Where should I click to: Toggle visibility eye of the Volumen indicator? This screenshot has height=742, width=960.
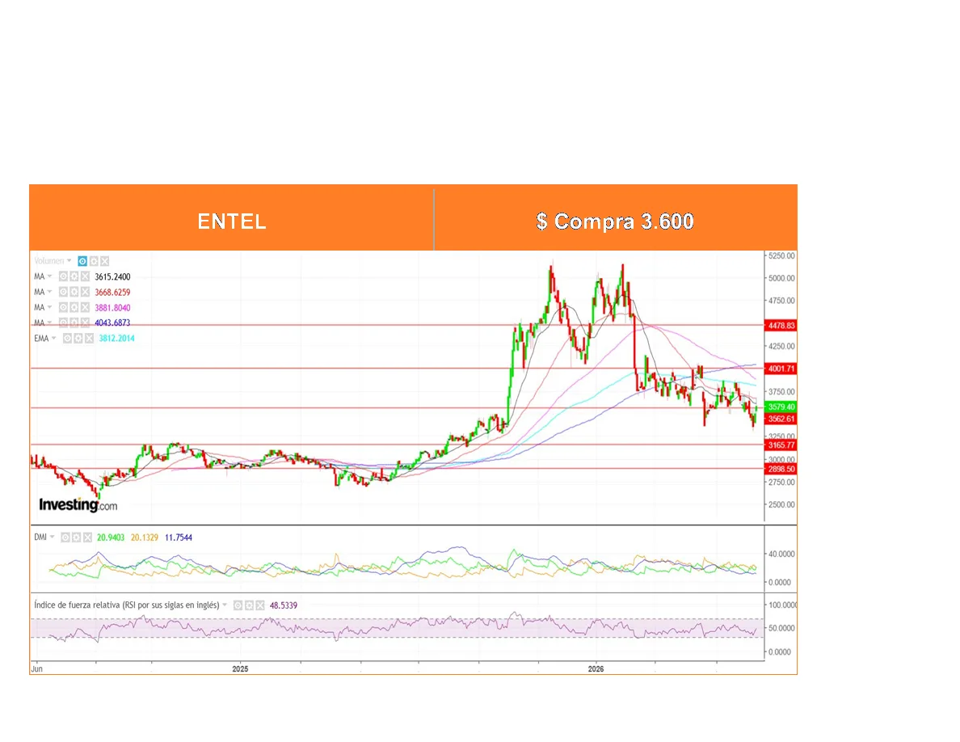click(82, 261)
